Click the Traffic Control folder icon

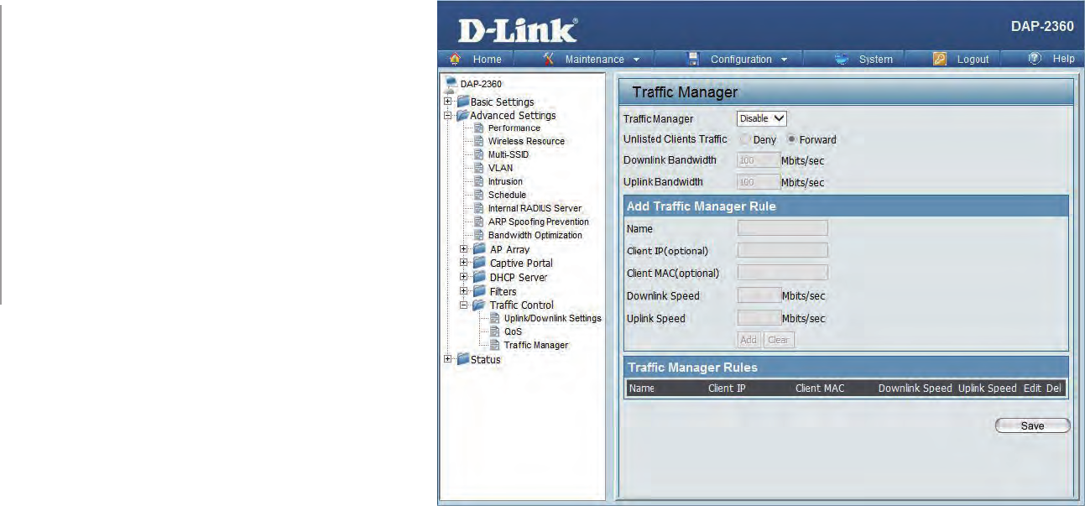point(479,305)
